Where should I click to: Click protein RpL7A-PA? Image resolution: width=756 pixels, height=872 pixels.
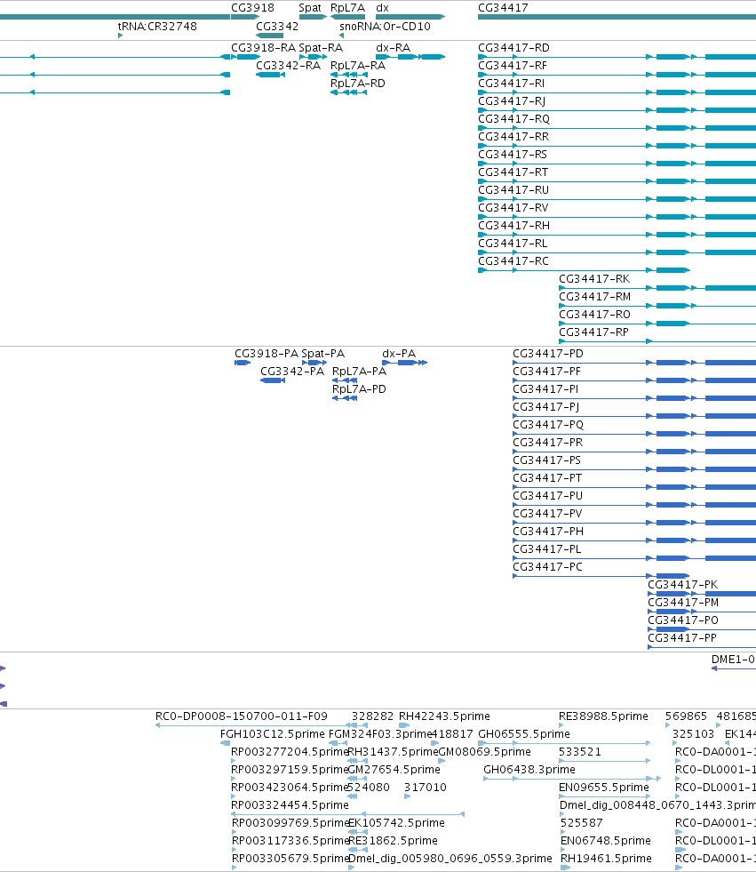coord(359,372)
